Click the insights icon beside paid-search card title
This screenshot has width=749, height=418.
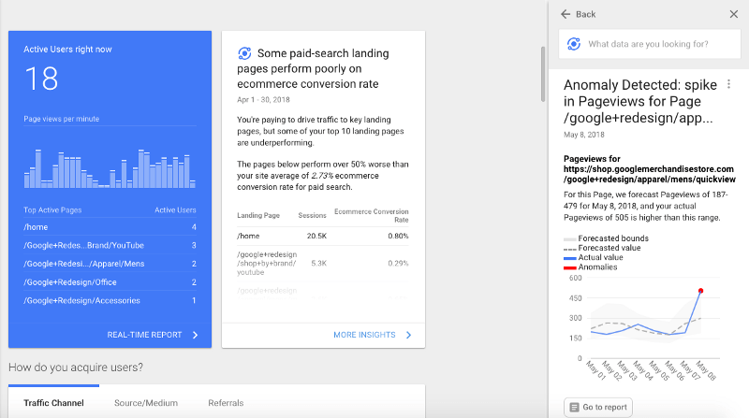tap(244, 53)
